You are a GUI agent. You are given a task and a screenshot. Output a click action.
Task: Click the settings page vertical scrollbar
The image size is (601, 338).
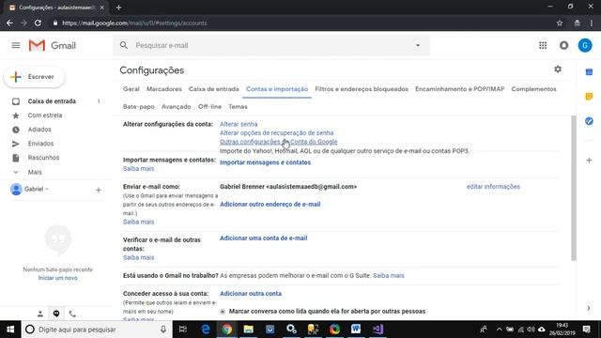coord(574,188)
